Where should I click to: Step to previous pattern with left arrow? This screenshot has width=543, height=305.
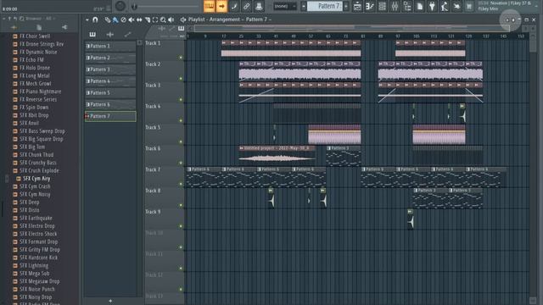tap(304, 6)
